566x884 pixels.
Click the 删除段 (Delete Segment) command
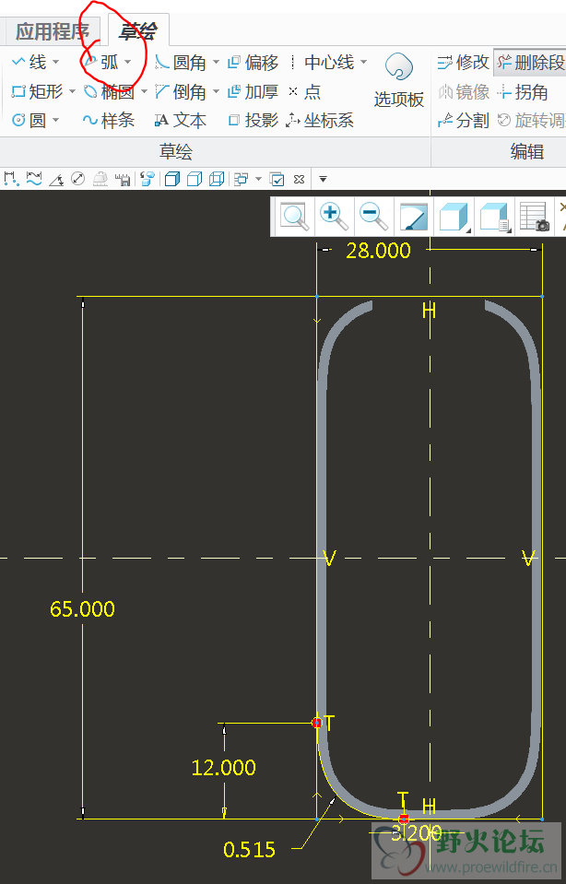[x=530, y=62]
